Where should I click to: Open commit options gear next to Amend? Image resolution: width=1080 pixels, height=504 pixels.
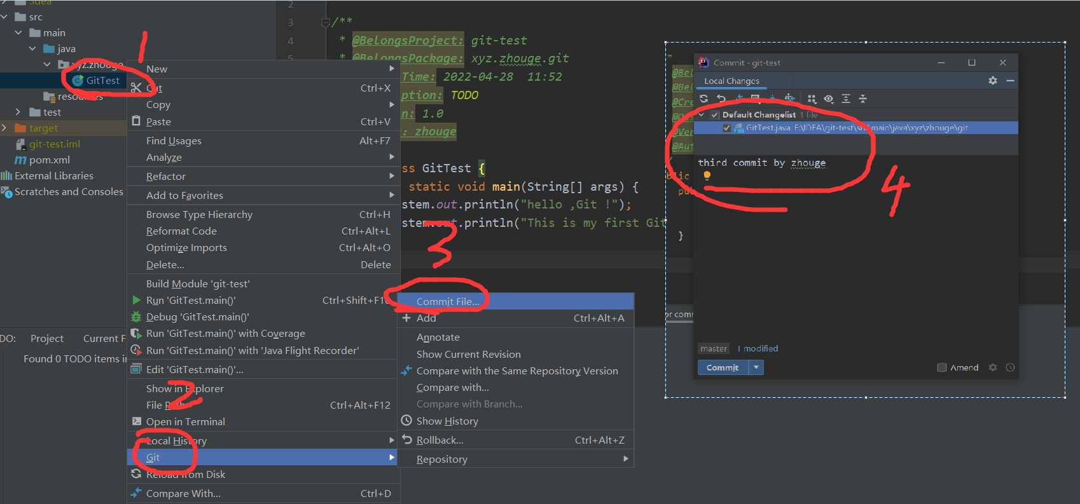click(993, 367)
